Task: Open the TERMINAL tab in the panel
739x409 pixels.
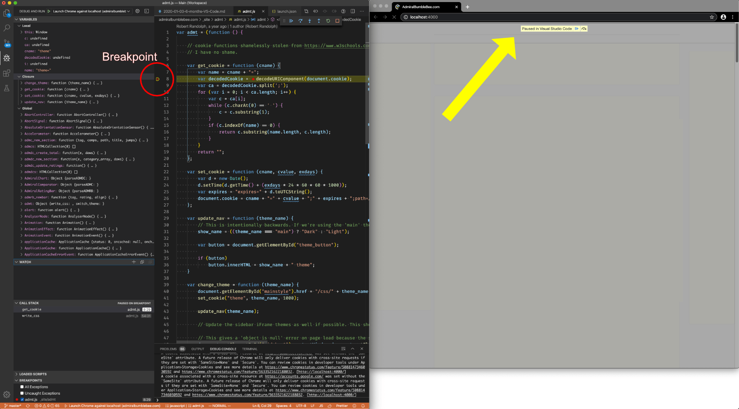Action: (250, 349)
